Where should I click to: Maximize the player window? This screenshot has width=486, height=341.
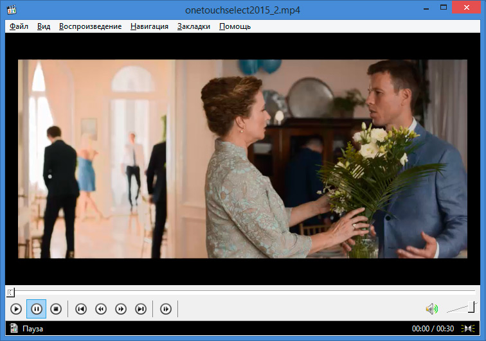coord(444,8)
